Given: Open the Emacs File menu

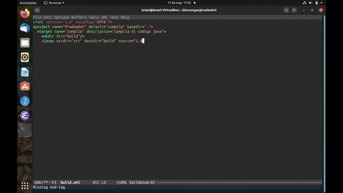Looking at the screenshot, I should point(37,17).
